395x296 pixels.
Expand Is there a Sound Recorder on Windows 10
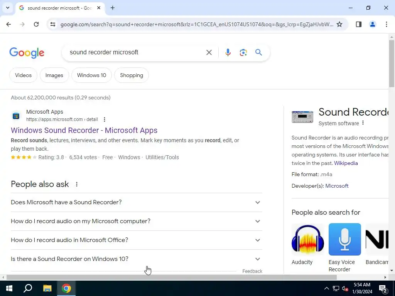[x=137, y=259]
